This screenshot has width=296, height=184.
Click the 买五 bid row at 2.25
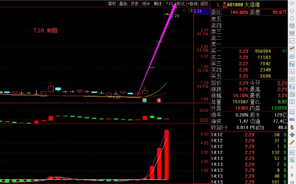pos(249,76)
